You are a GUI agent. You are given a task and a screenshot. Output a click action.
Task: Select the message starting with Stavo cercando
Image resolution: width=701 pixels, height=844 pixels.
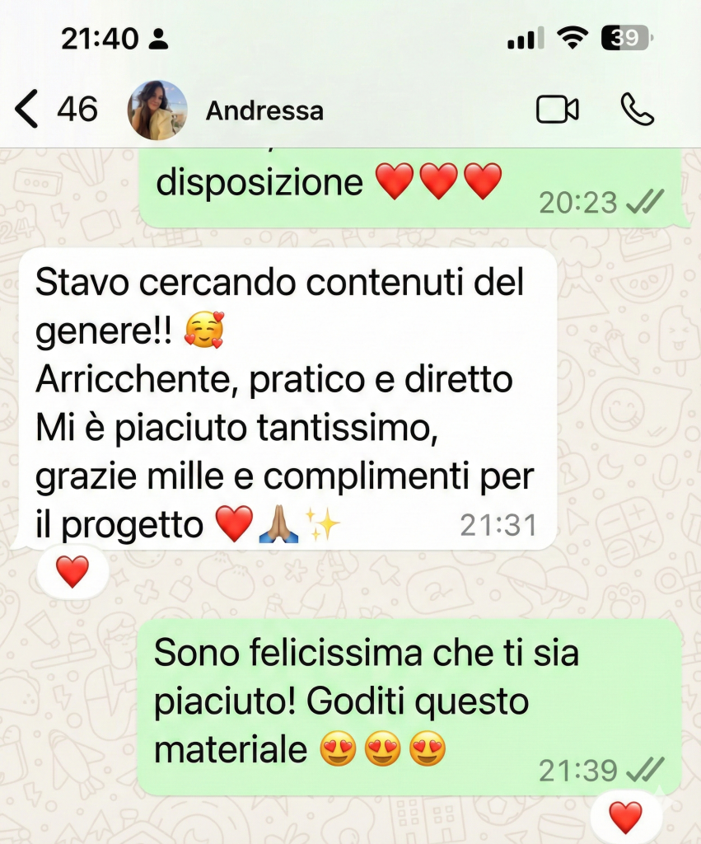(287, 399)
